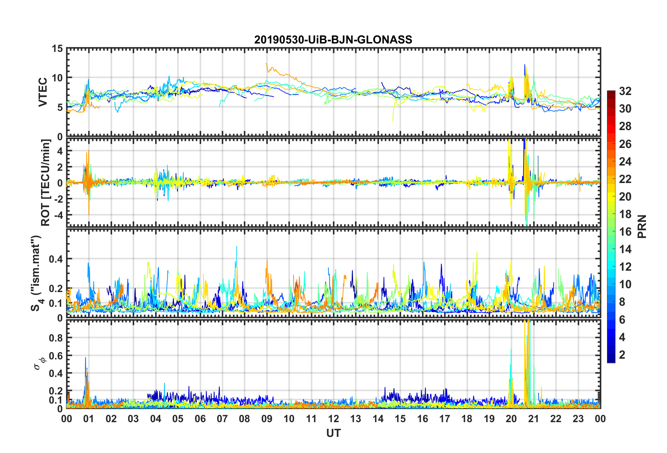Click x-axis tick label 21

click(x=533, y=419)
